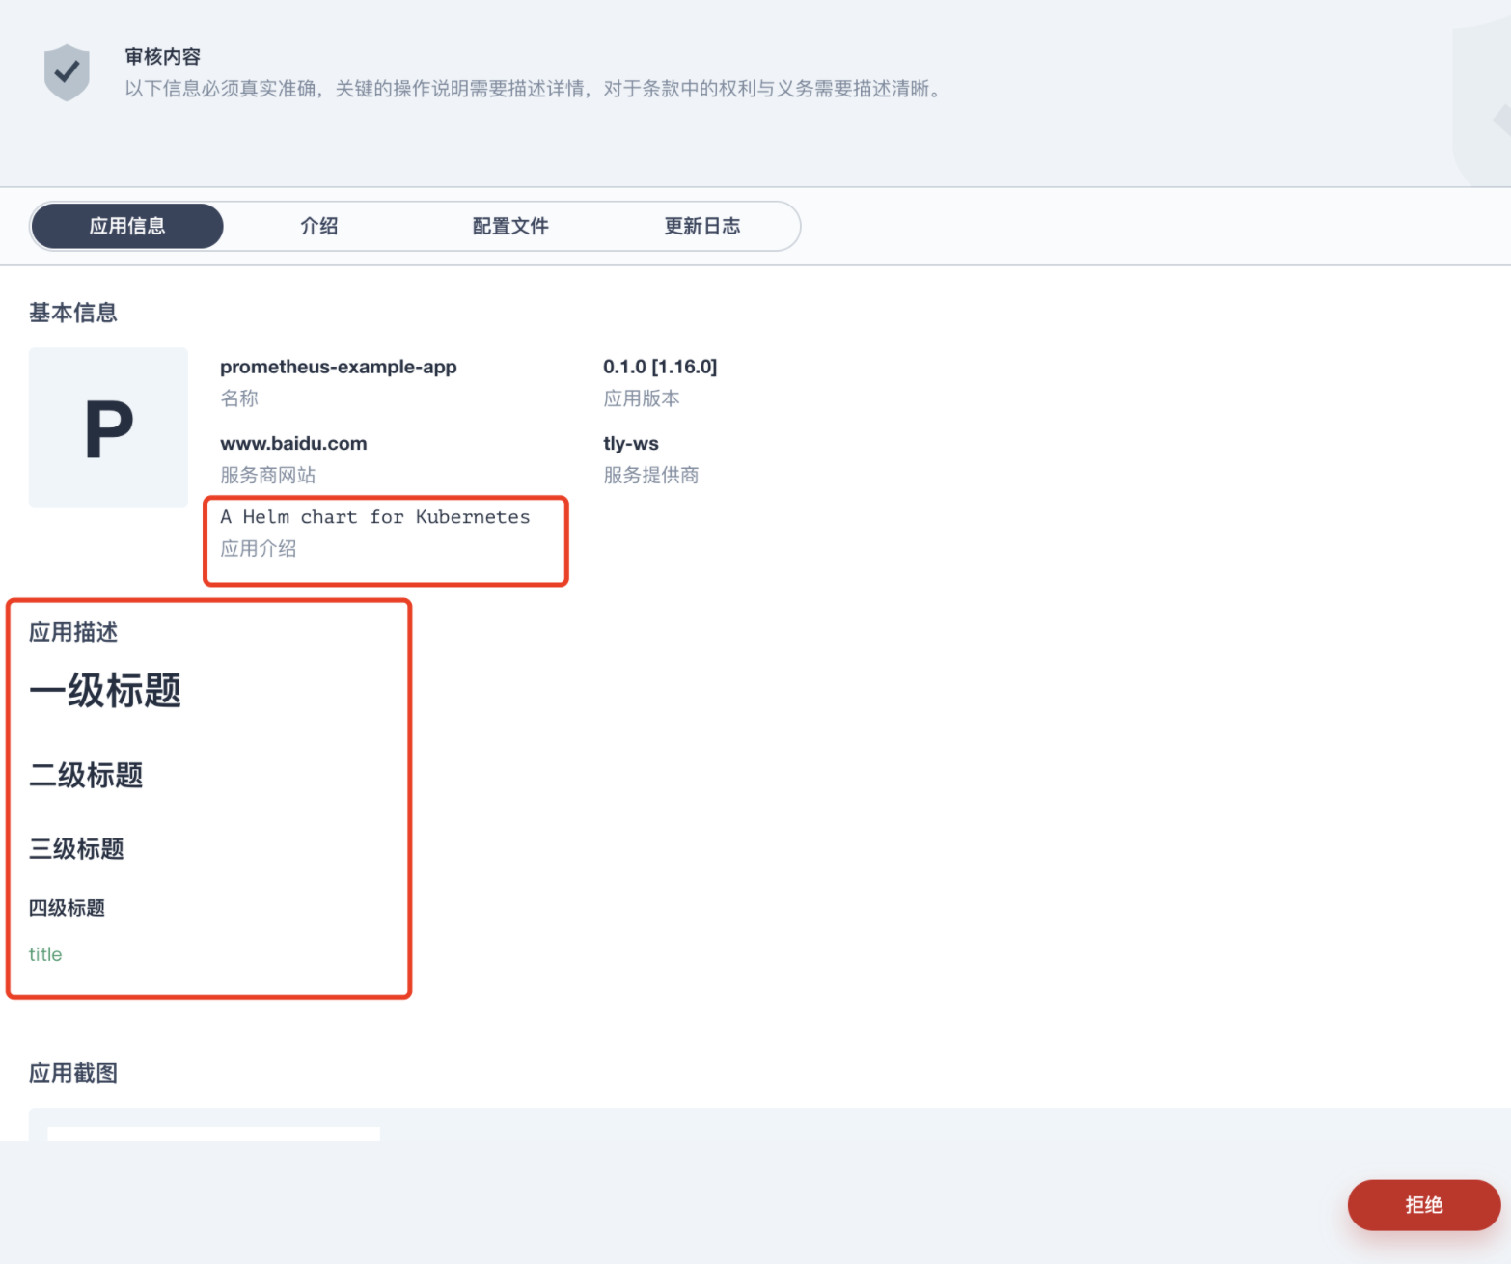Click the 四级标题 heading

[67, 907]
